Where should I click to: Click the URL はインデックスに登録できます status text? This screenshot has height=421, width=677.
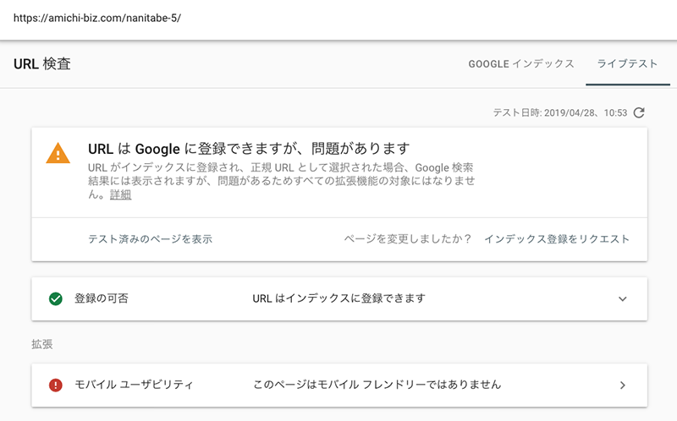point(338,298)
